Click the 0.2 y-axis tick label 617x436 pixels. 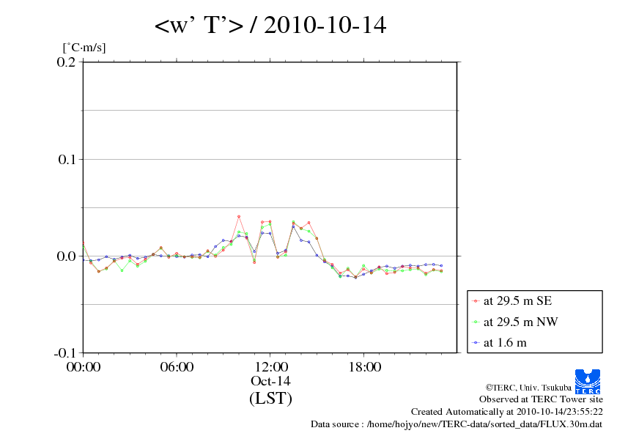click(67, 62)
